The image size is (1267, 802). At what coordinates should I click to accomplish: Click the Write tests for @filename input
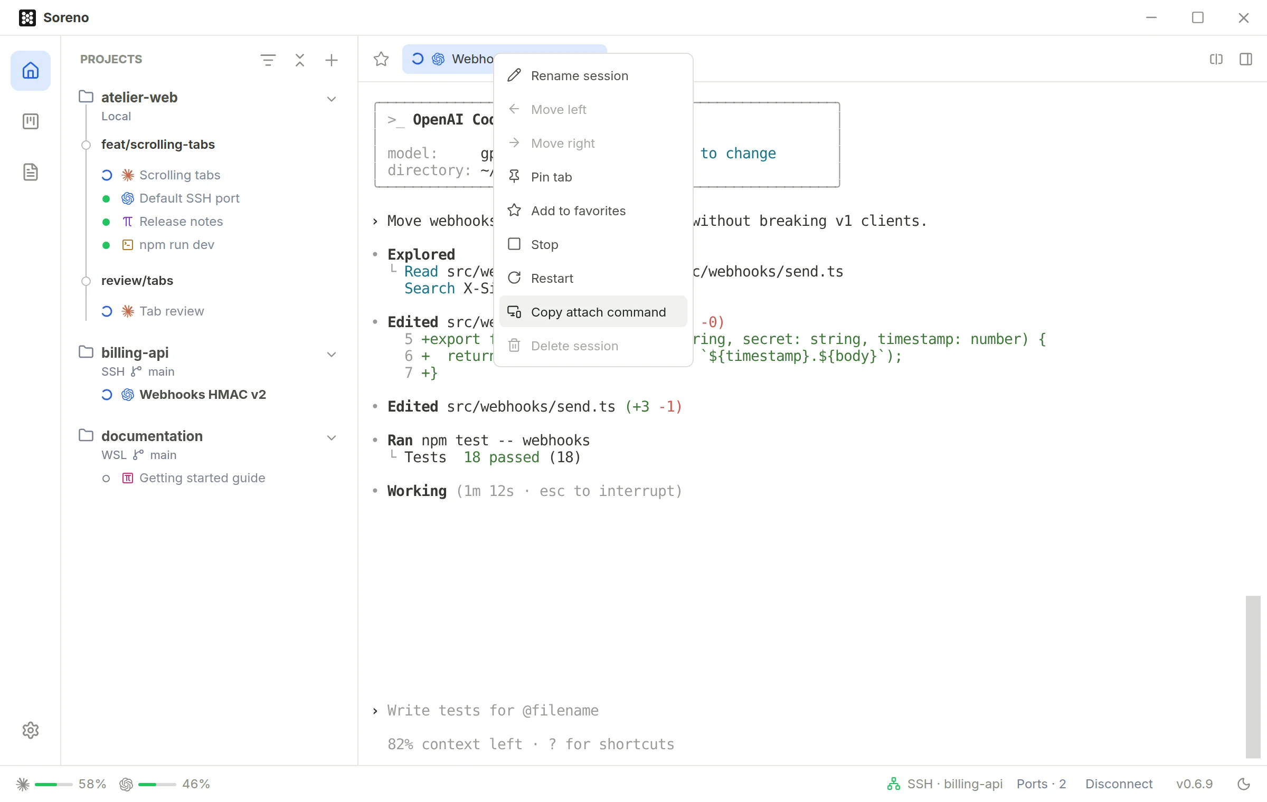[493, 711]
